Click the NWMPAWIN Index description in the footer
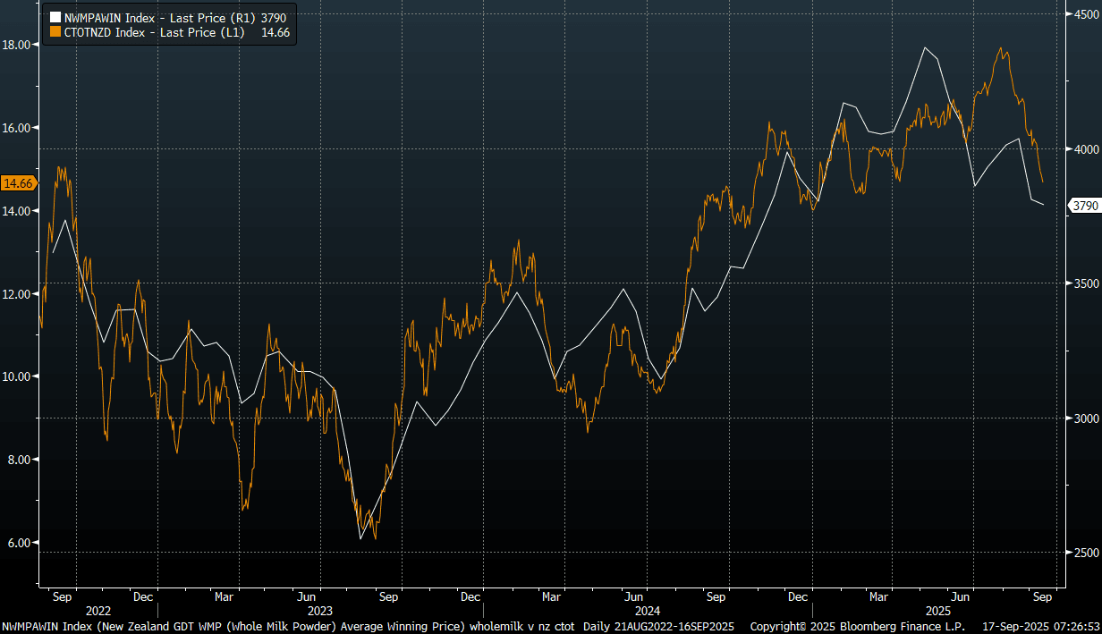The width and height of the screenshot is (1102, 634). click(233, 627)
